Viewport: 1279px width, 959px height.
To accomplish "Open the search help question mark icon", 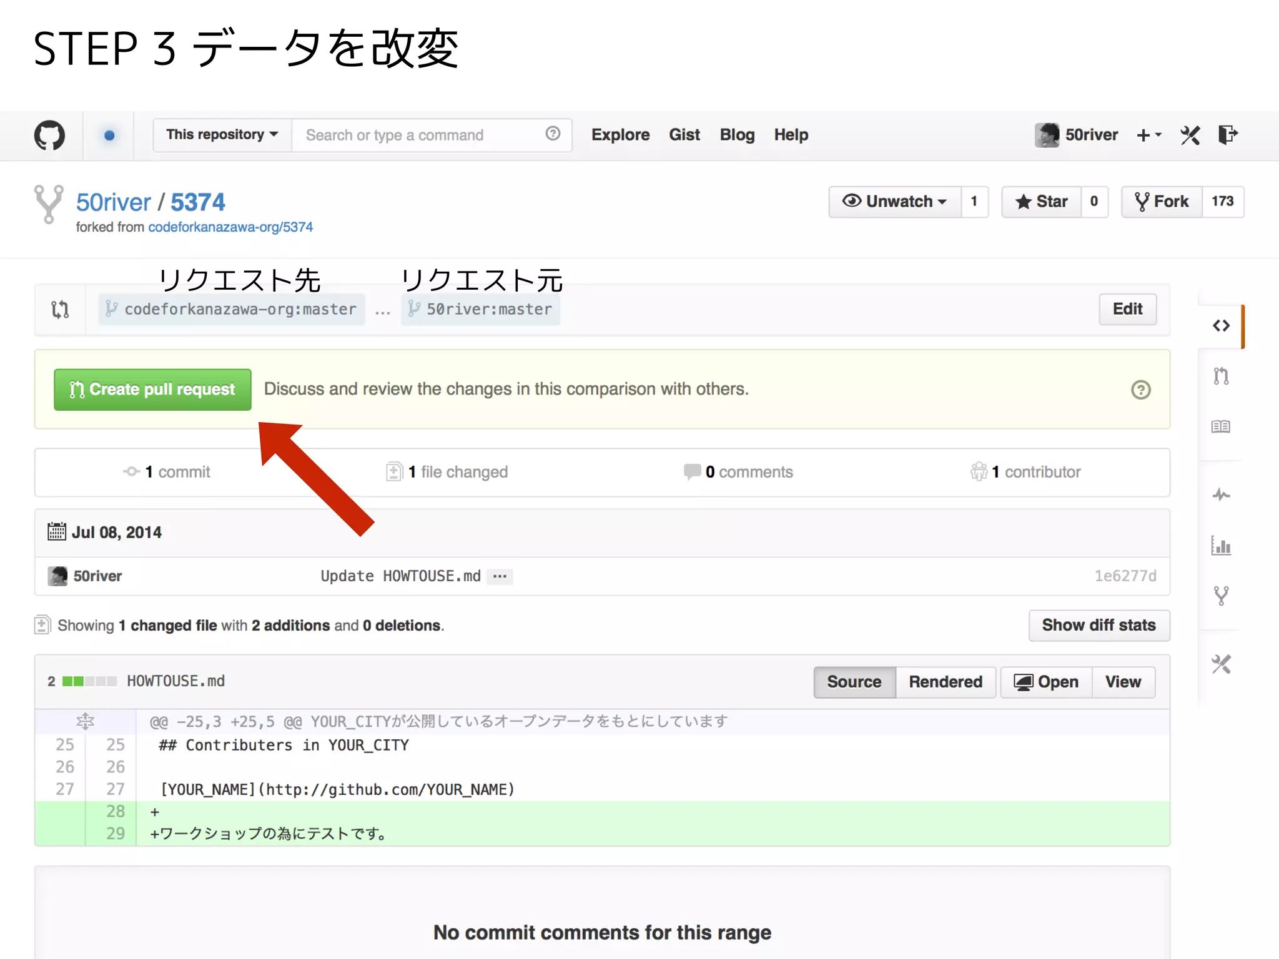I will [x=553, y=134].
